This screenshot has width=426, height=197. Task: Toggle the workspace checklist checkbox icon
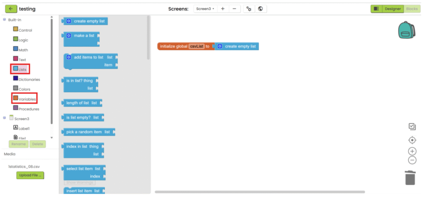pyautogui.click(x=412, y=126)
